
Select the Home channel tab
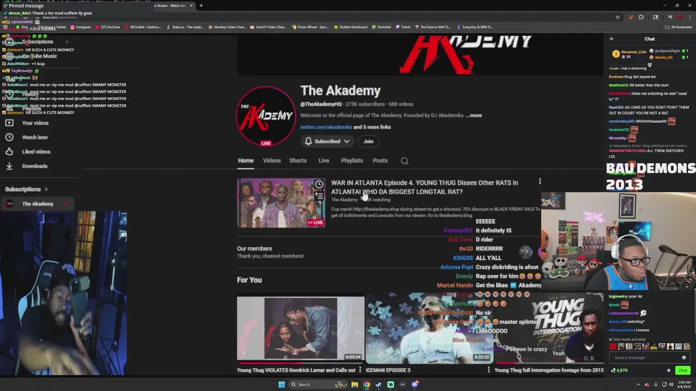coord(246,161)
